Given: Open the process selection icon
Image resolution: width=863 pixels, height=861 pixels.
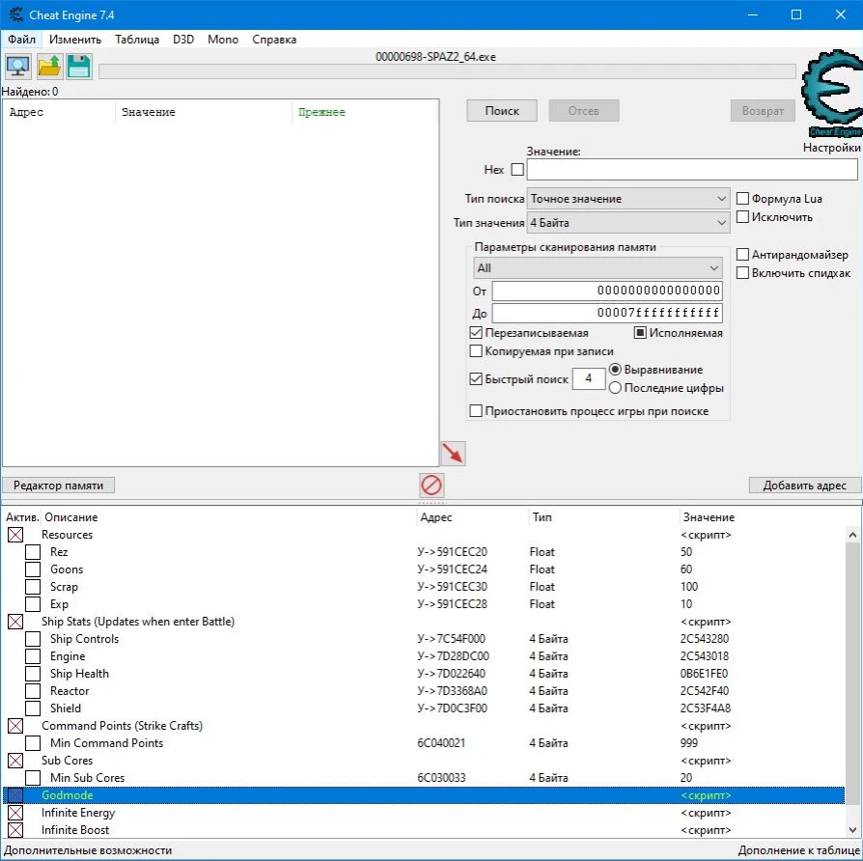Looking at the screenshot, I should pos(19,66).
